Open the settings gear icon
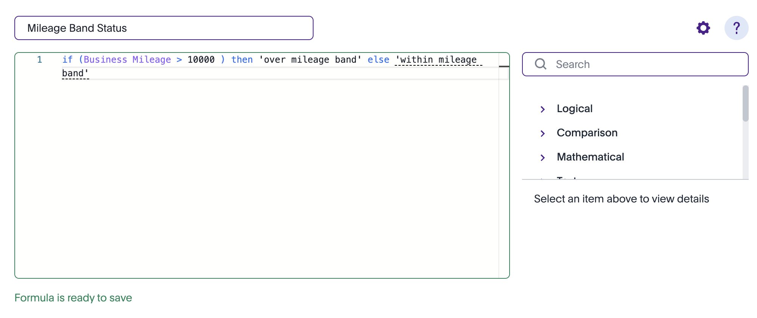The height and width of the screenshot is (318, 757). tap(703, 28)
